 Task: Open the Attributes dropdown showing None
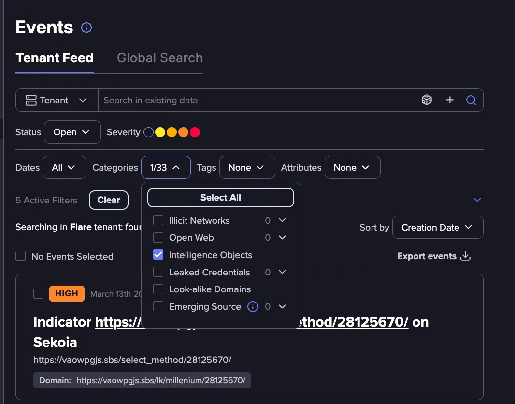click(352, 167)
